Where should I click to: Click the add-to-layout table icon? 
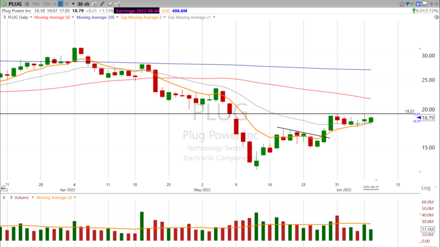(x=94, y=4)
